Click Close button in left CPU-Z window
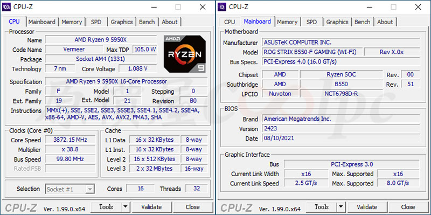 point(192,207)
